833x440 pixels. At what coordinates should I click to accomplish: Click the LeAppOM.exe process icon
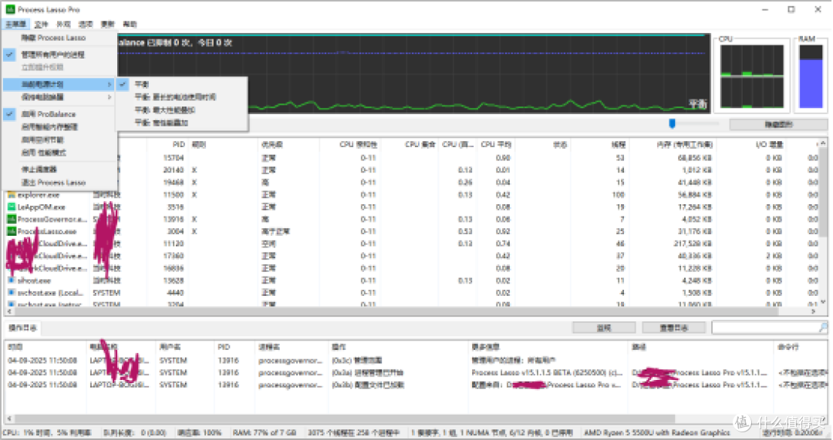tap(11, 207)
